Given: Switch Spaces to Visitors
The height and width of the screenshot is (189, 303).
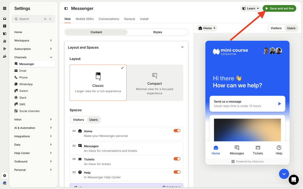Looking at the screenshot, I should point(78,120).
